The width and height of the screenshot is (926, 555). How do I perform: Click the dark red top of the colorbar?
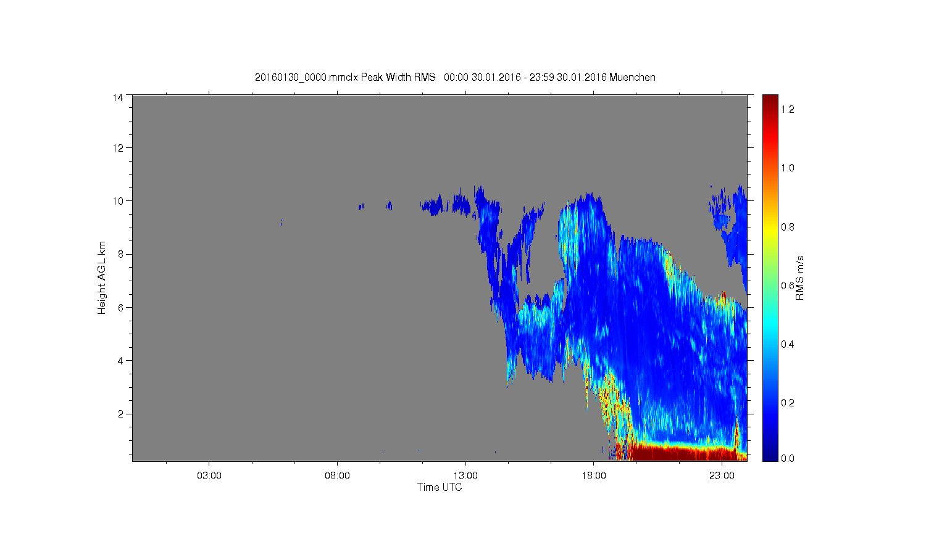pyautogui.click(x=770, y=102)
